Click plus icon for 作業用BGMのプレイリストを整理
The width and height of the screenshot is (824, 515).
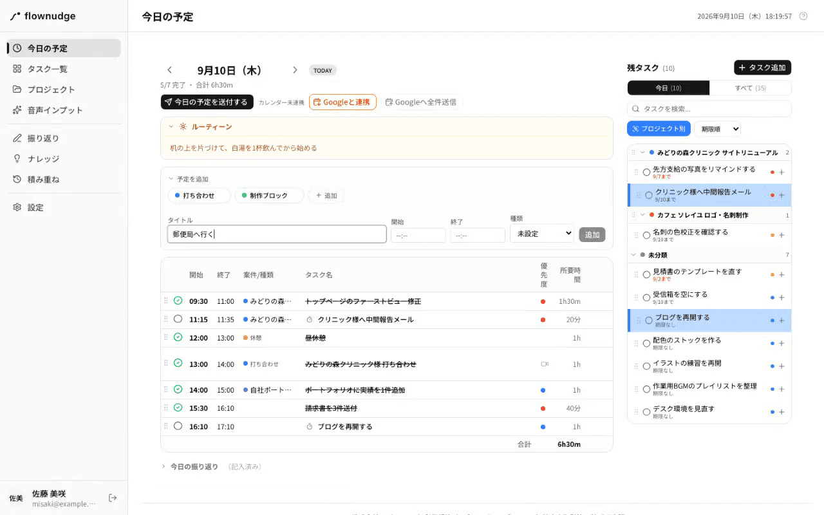782,389
